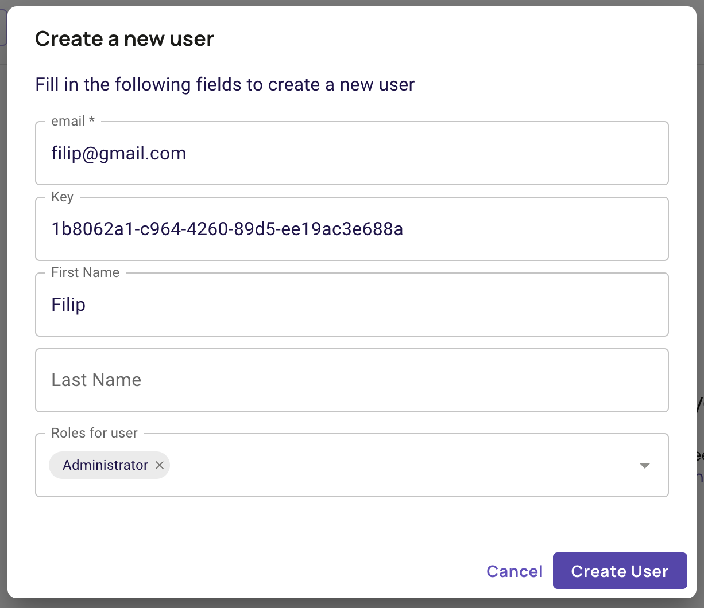The height and width of the screenshot is (608, 704).
Task: Open the roles dropdown arrow
Action: point(644,465)
